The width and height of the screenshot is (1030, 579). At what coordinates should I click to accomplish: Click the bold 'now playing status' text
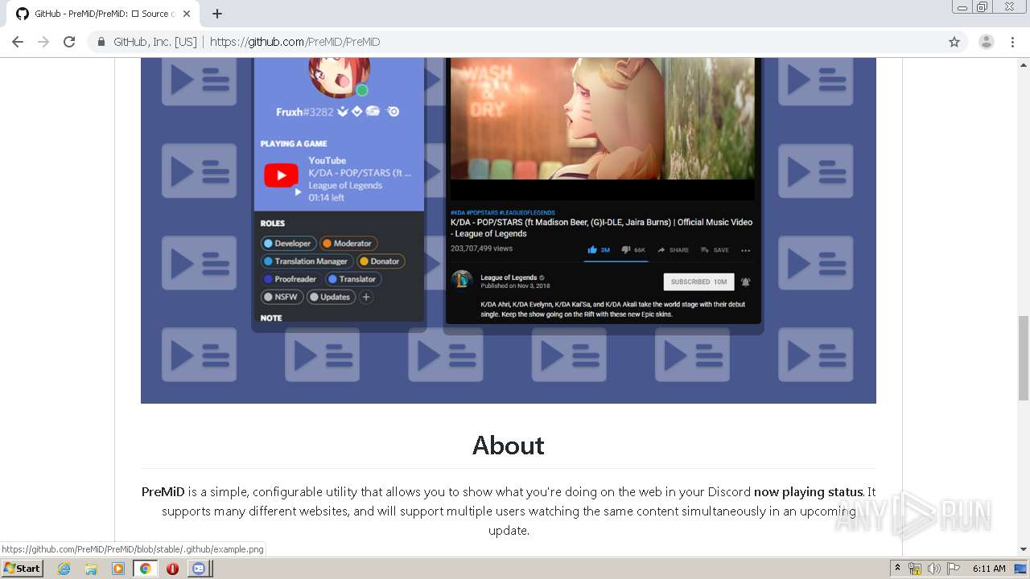coord(808,492)
